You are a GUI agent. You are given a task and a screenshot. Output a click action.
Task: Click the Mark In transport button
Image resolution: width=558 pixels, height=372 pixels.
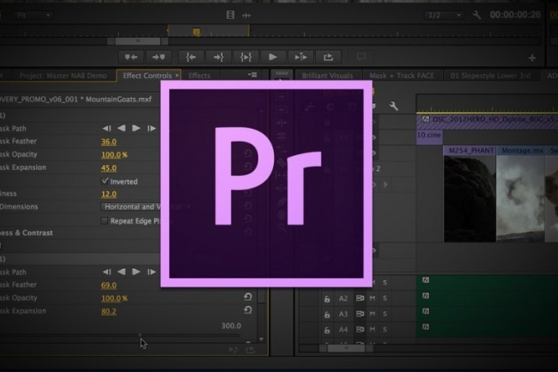coord(131,57)
